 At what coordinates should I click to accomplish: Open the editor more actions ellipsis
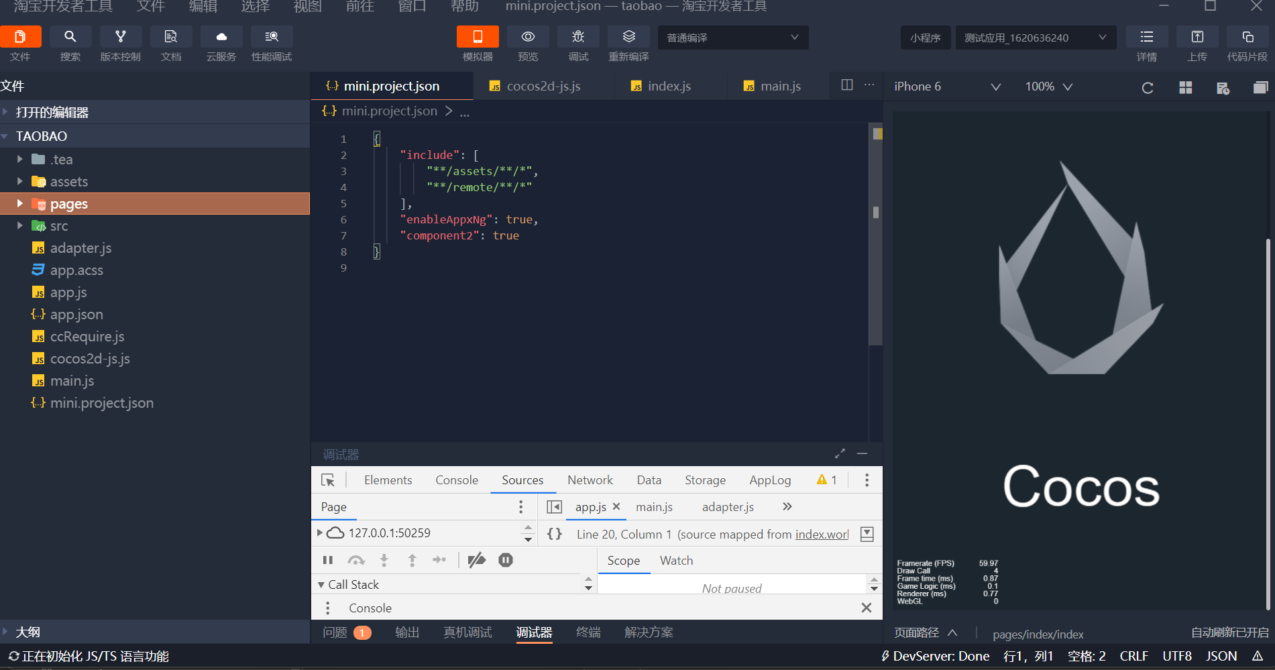click(869, 85)
